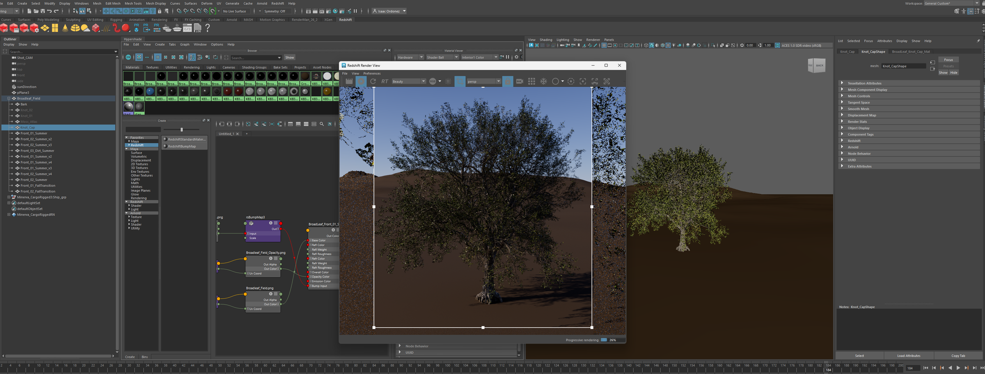Image resolution: width=985 pixels, height=374 pixels.
Task: Click the Focus button in Attribute Editor
Action: click(x=948, y=60)
